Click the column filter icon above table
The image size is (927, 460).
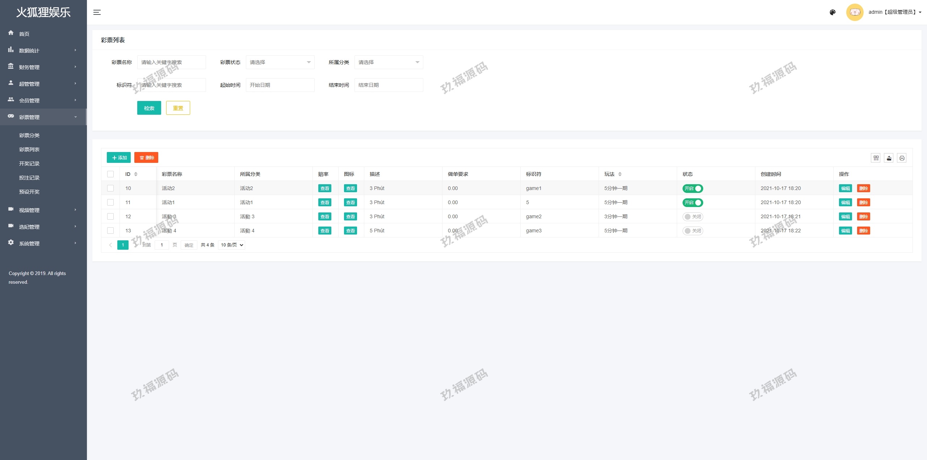click(876, 158)
